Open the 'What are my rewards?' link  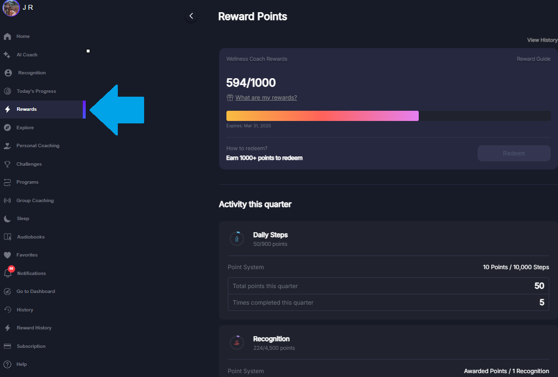tap(266, 97)
